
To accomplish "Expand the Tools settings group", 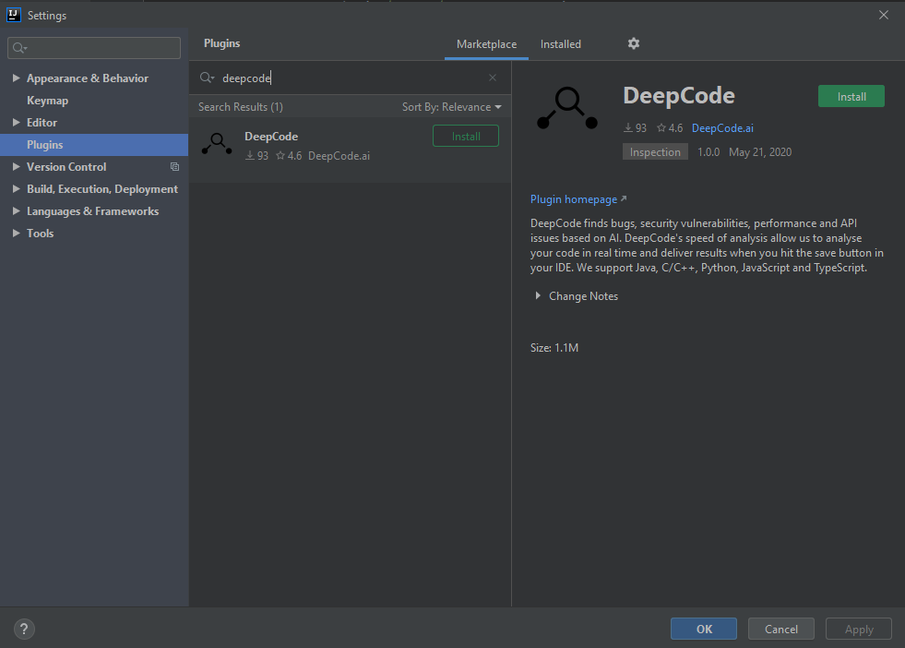I will (17, 234).
